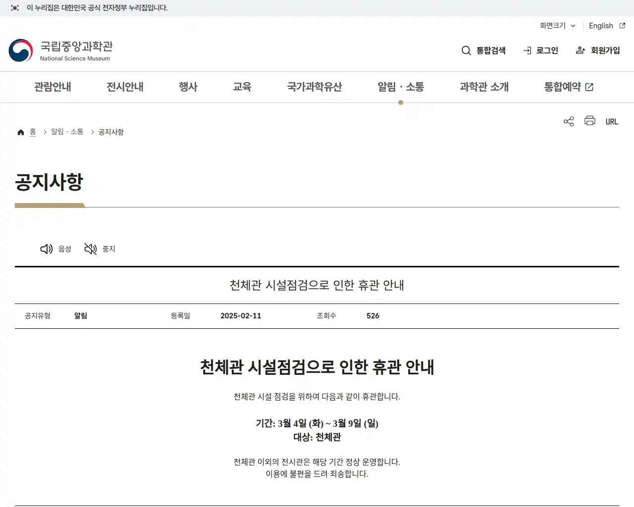
Task: Open the 전시안내 menu
Action: click(x=125, y=87)
